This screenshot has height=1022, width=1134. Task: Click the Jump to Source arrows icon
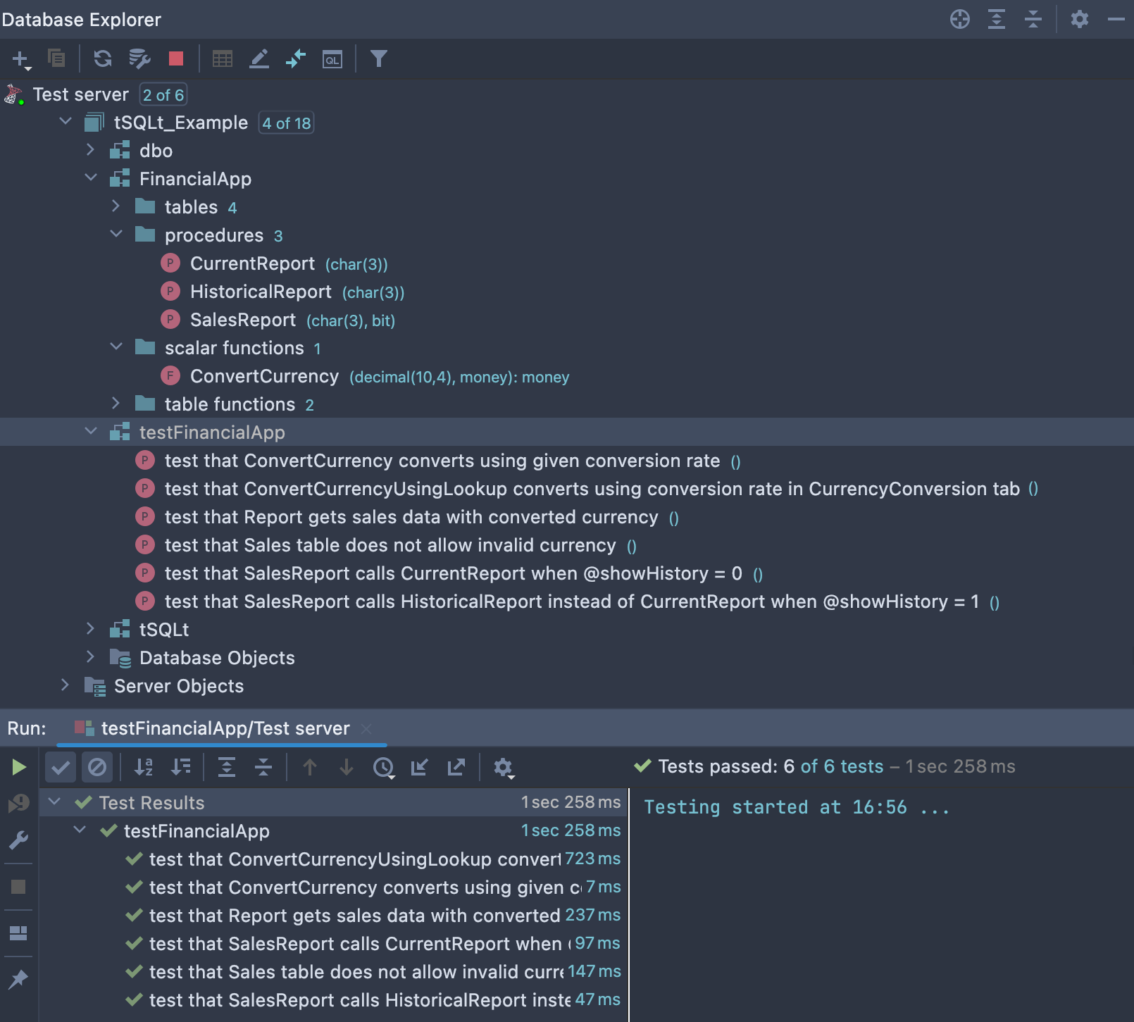(296, 58)
